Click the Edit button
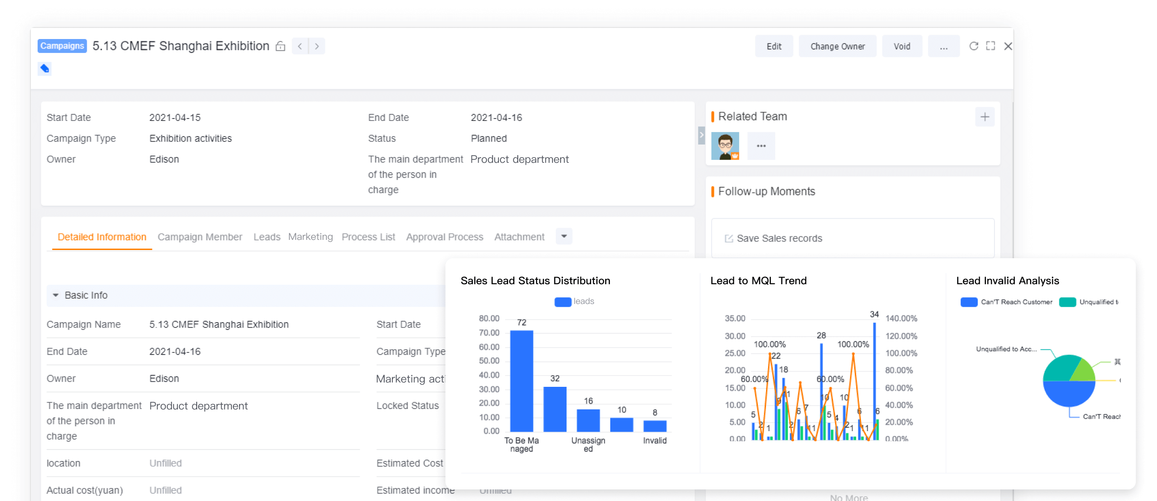 774,46
